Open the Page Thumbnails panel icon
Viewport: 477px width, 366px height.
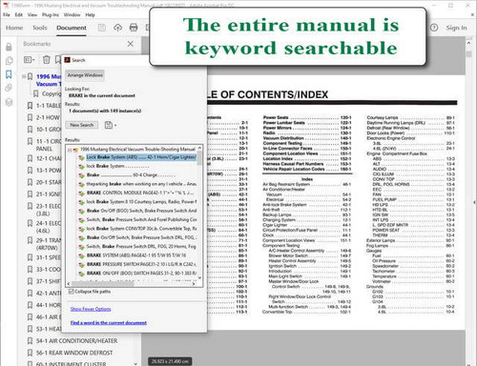click(9, 61)
